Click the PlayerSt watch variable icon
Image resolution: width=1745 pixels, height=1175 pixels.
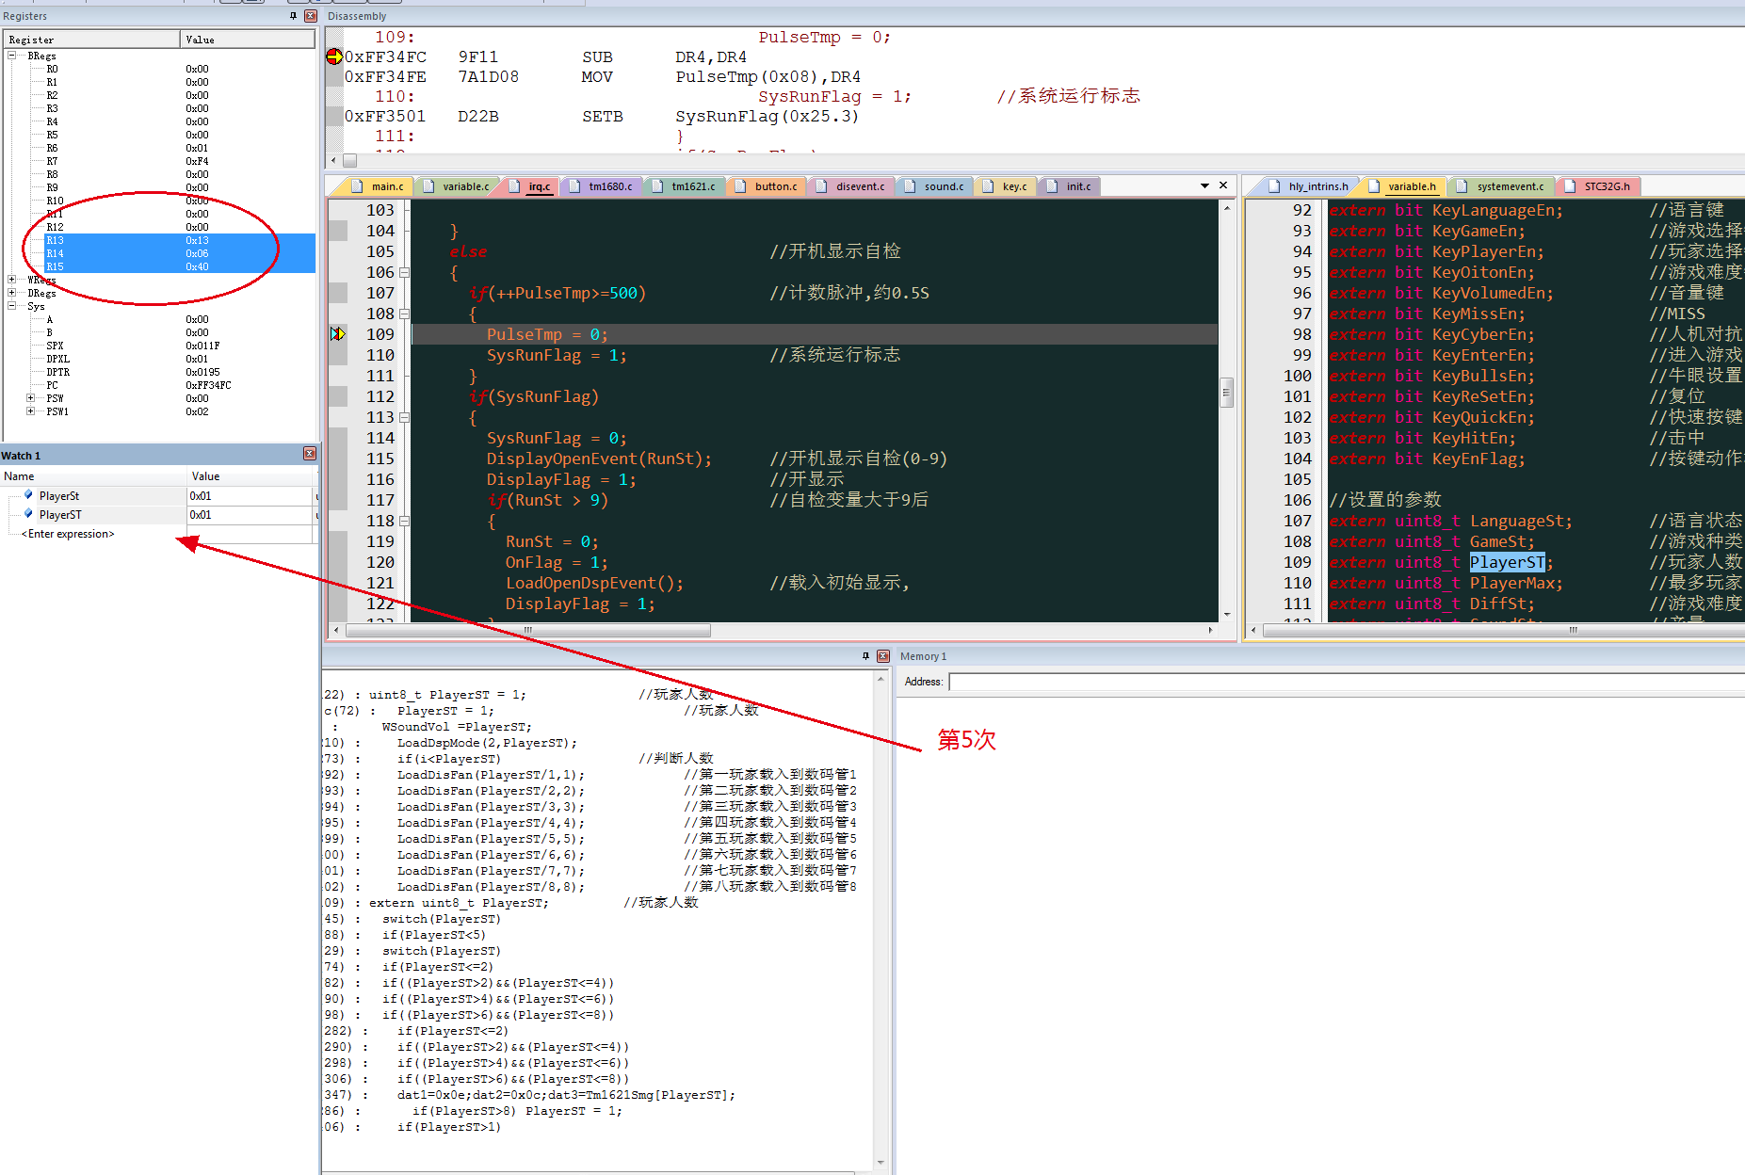point(28,495)
